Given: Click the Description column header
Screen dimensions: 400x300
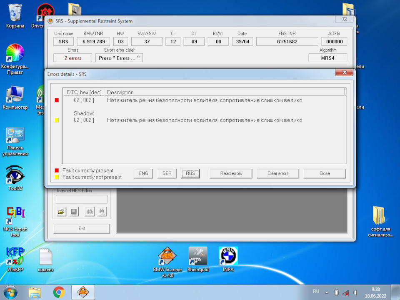Looking at the screenshot, I should click(225, 92).
